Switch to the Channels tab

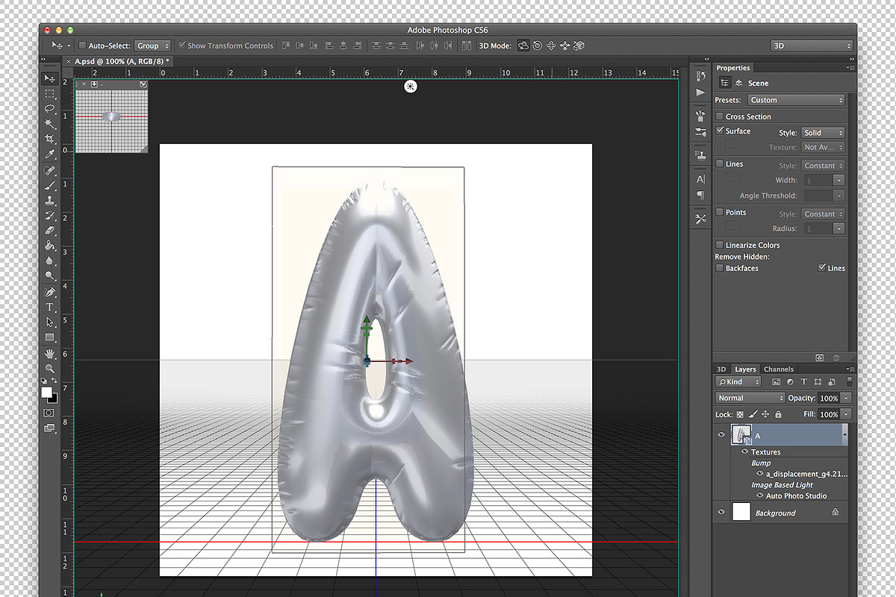click(778, 369)
